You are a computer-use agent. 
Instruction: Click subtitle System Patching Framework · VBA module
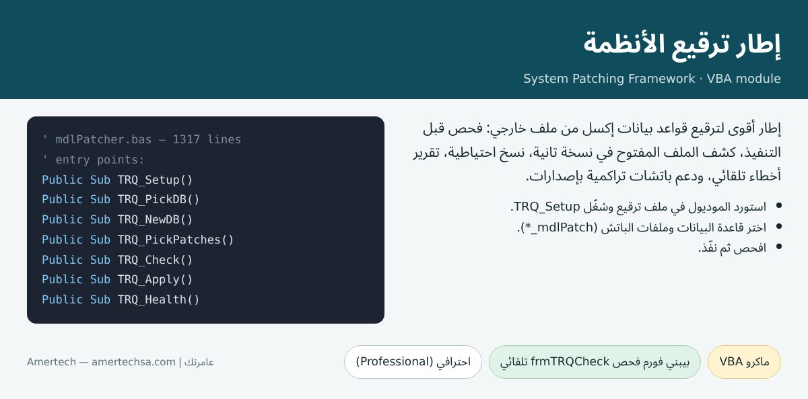coord(652,79)
